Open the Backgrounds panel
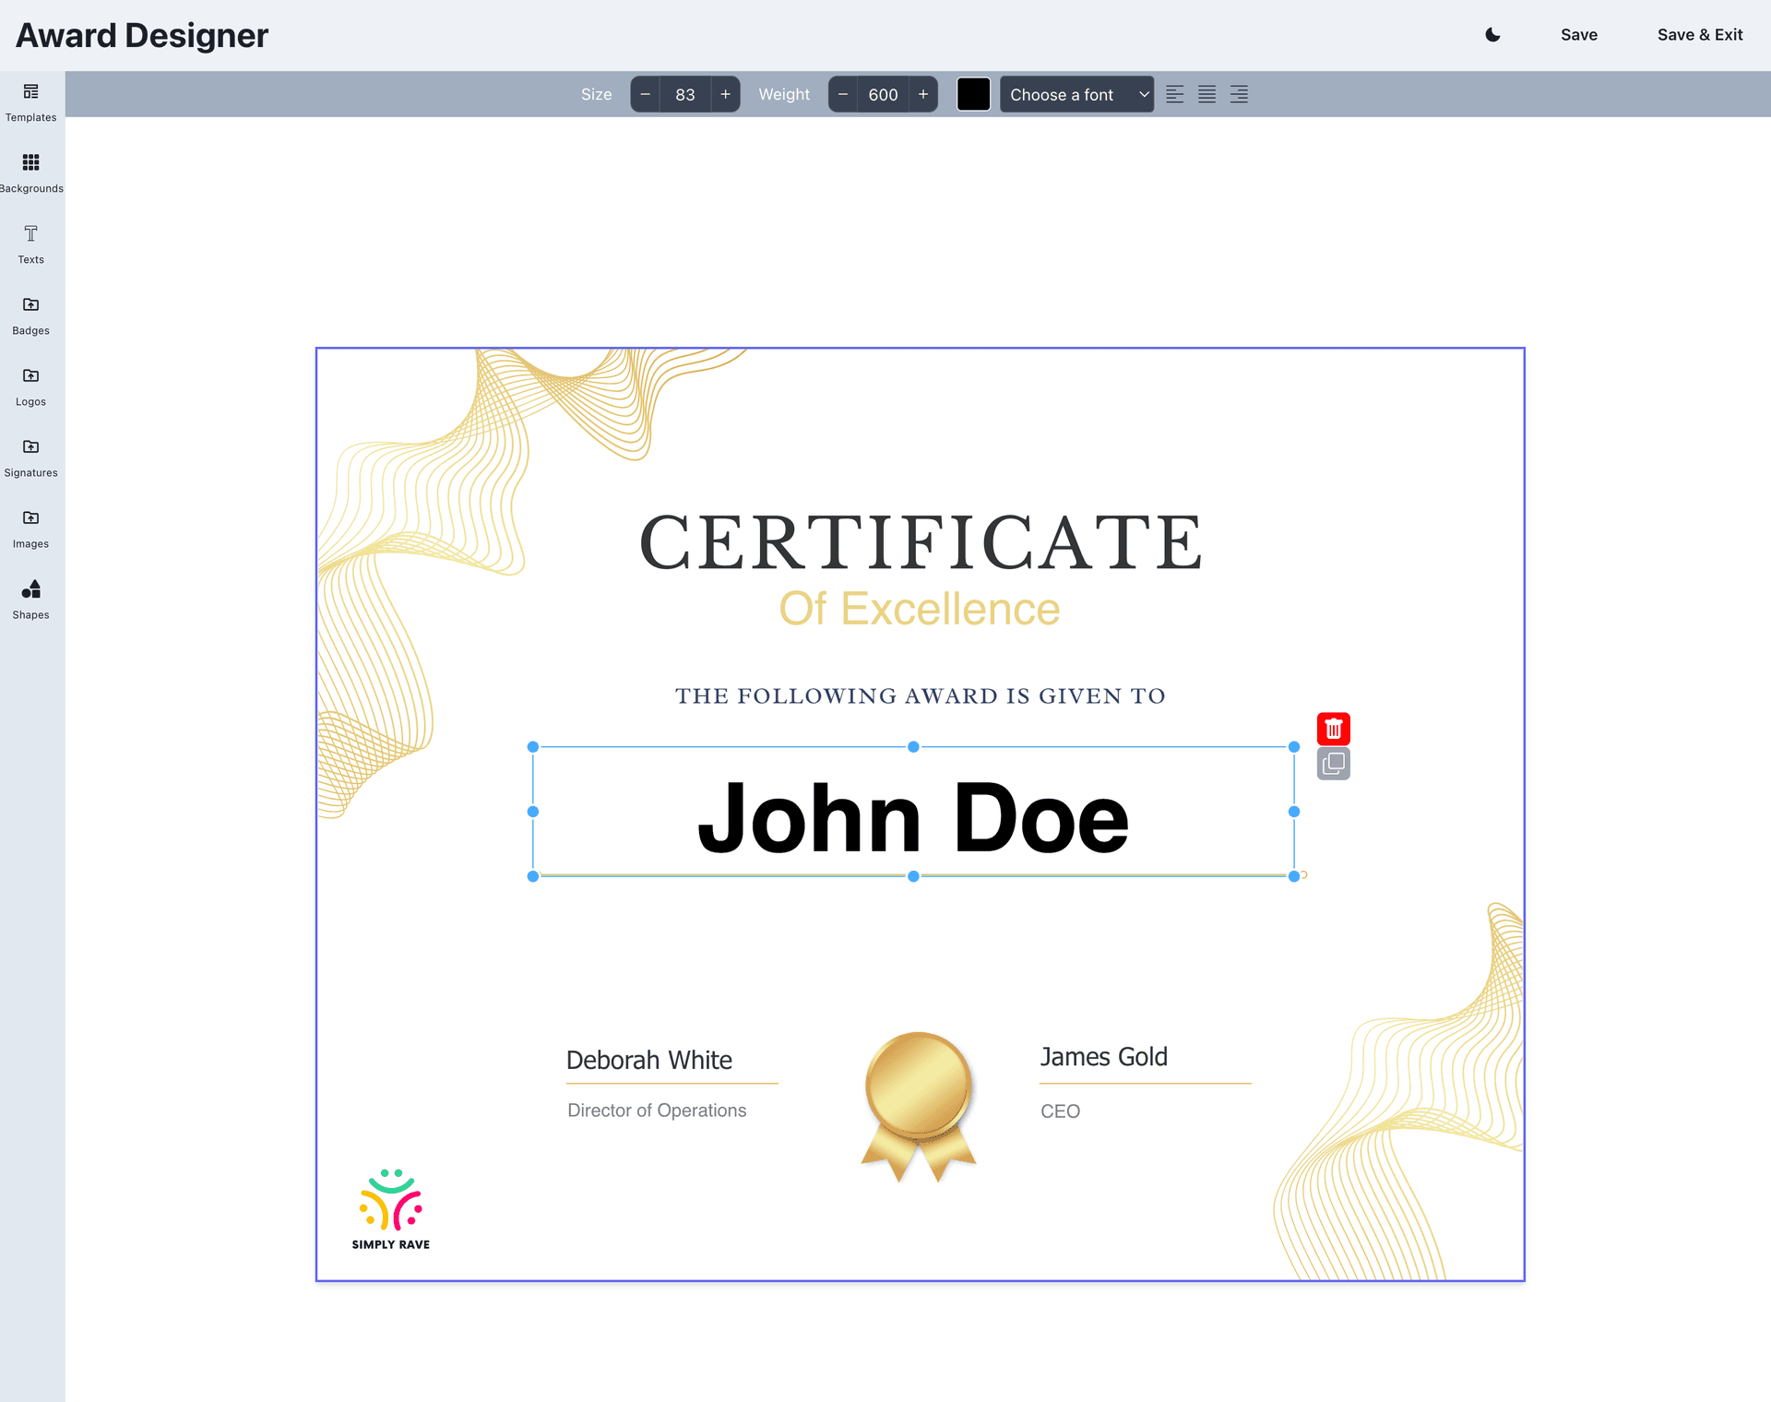This screenshot has height=1402, width=1771. coord(31,173)
